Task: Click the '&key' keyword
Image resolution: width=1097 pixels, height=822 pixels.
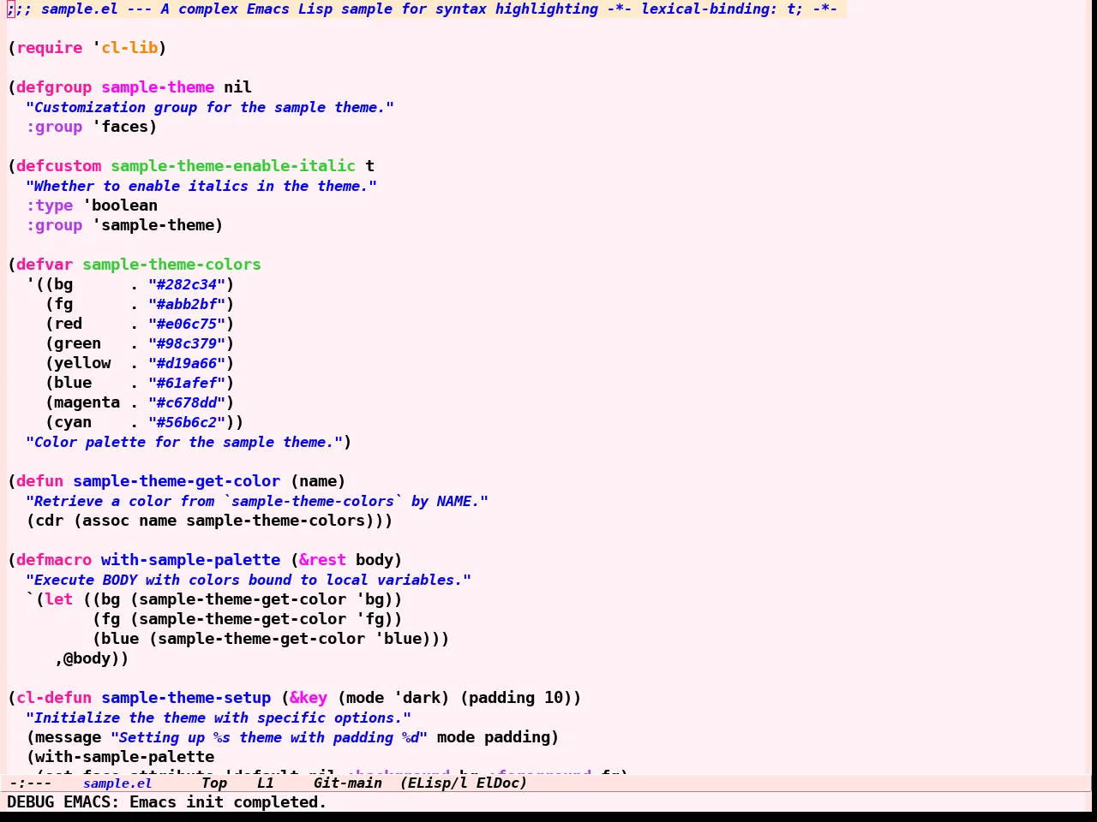Action: [309, 698]
